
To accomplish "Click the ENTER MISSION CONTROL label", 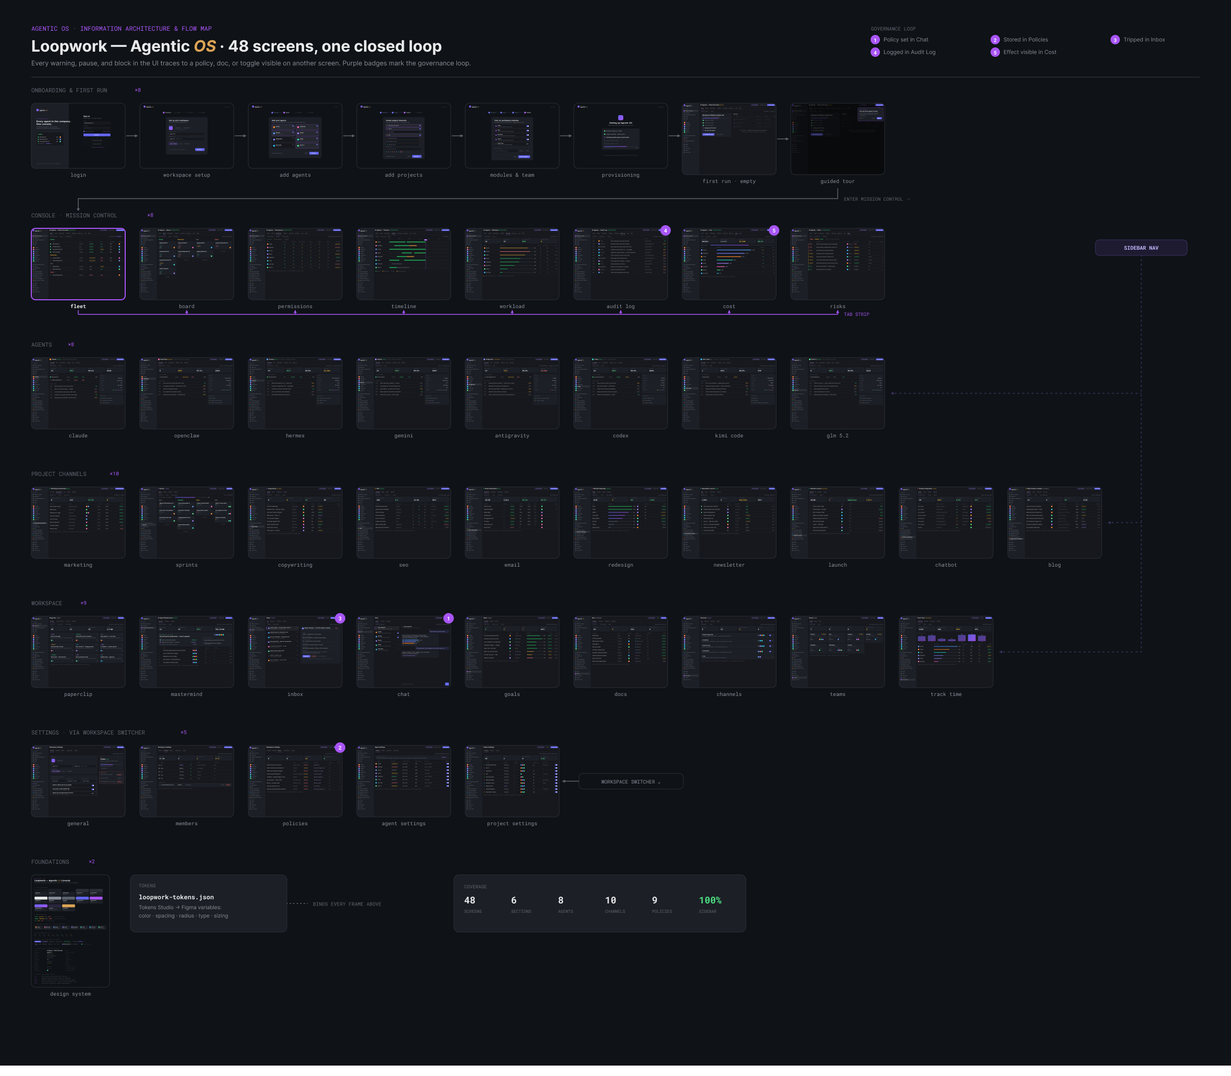I will (x=876, y=199).
